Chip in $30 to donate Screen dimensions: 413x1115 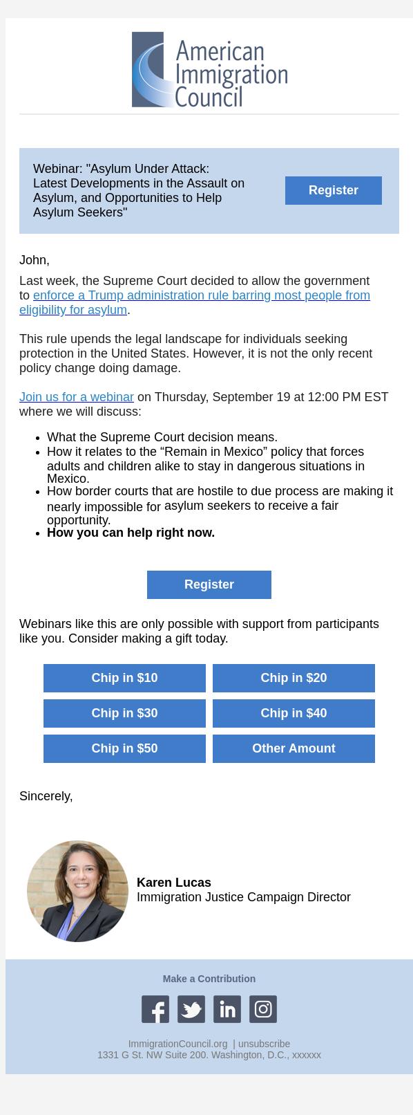[124, 713]
